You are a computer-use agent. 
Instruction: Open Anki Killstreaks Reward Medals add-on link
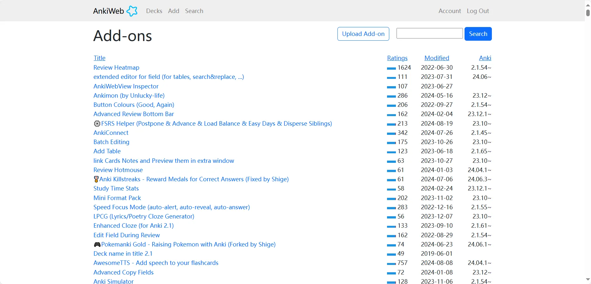click(x=194, y=179)
